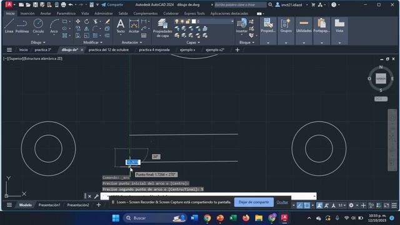Click the Rotate modify icon
Image resolution: width=400 pixels, height=225 pixels.
87,21
